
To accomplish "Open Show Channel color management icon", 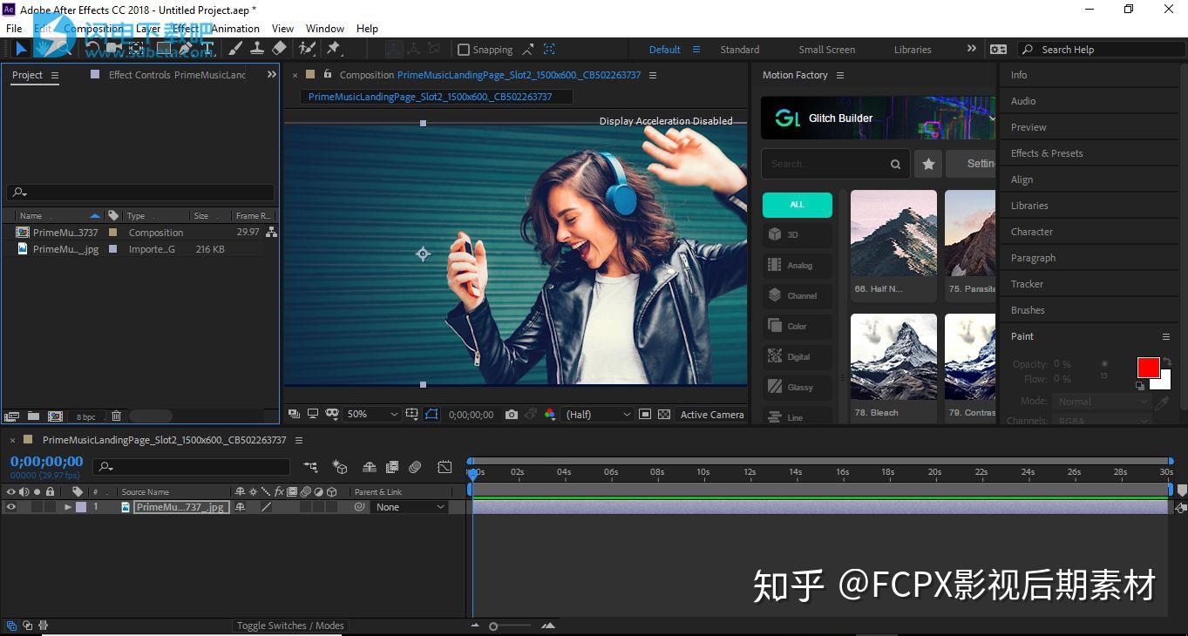I will [550, 415].
